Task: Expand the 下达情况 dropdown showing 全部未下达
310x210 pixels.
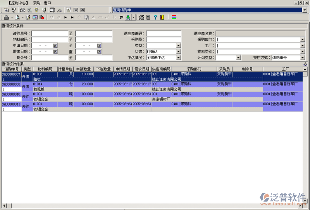Action: 179,58
